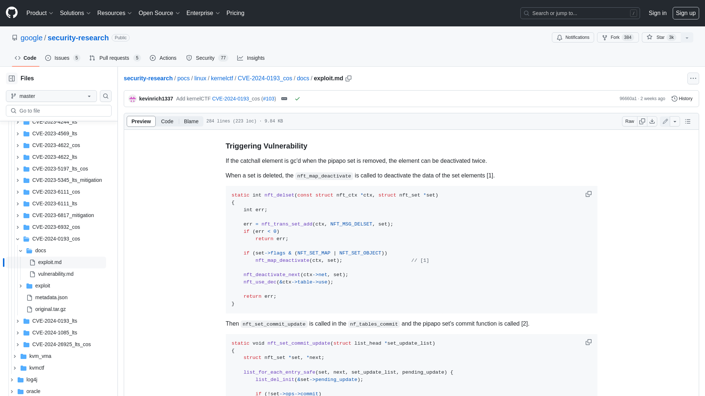Collapse the Files side panel icon

point(12,78)
